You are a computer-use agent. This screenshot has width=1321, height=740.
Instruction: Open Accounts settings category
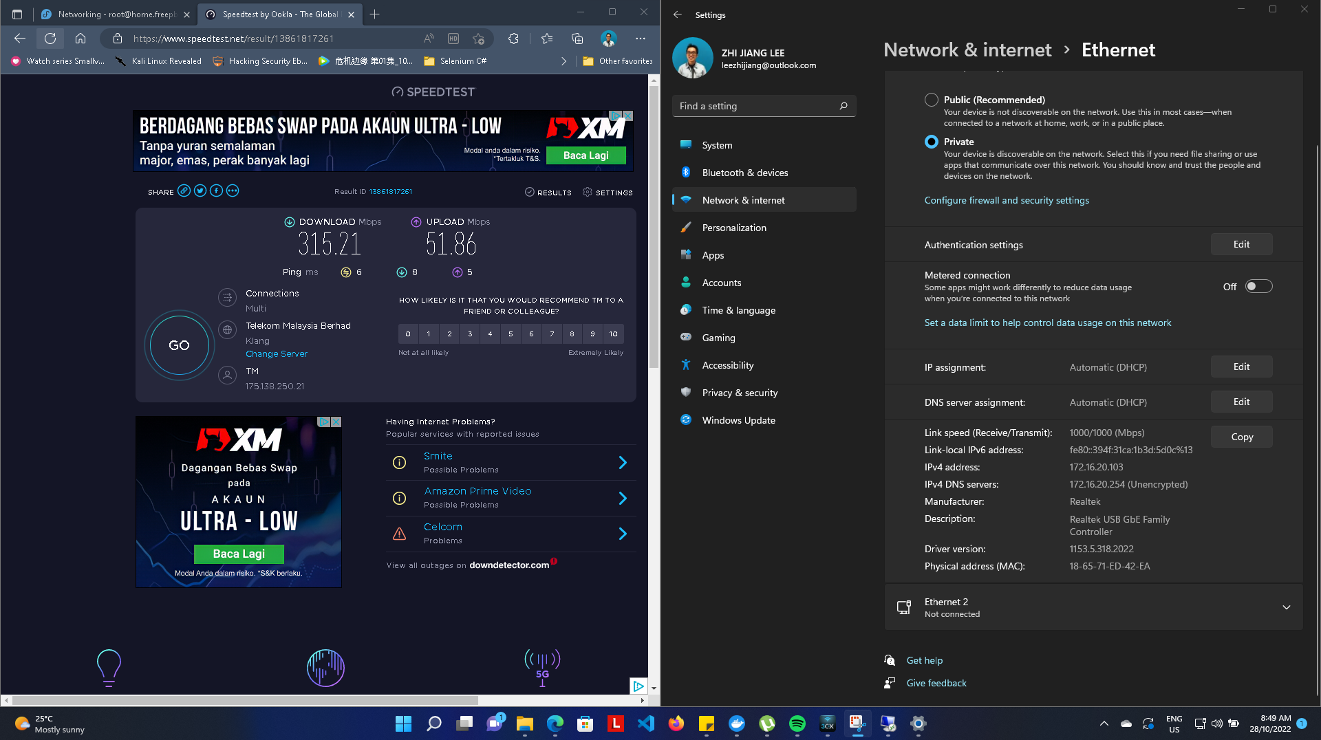coord(764,283)
